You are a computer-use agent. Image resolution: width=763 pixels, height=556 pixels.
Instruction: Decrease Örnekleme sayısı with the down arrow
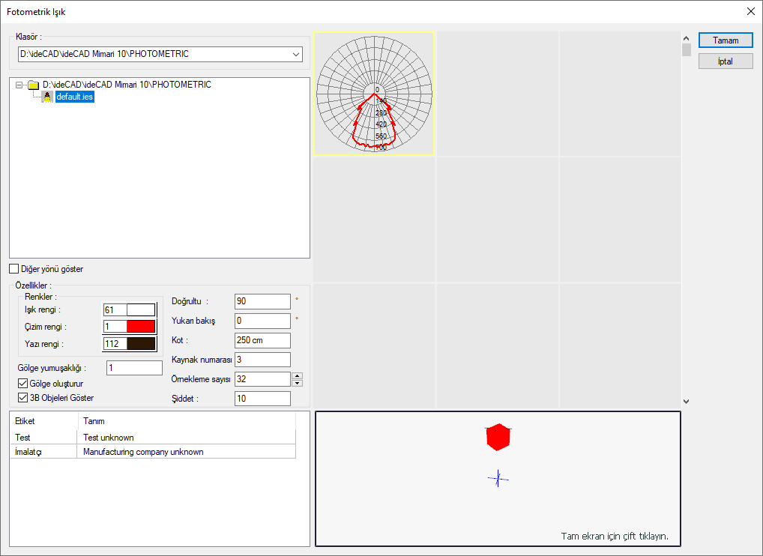point(297,383)
